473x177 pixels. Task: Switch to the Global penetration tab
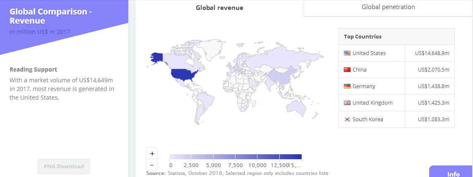[388, 7]
